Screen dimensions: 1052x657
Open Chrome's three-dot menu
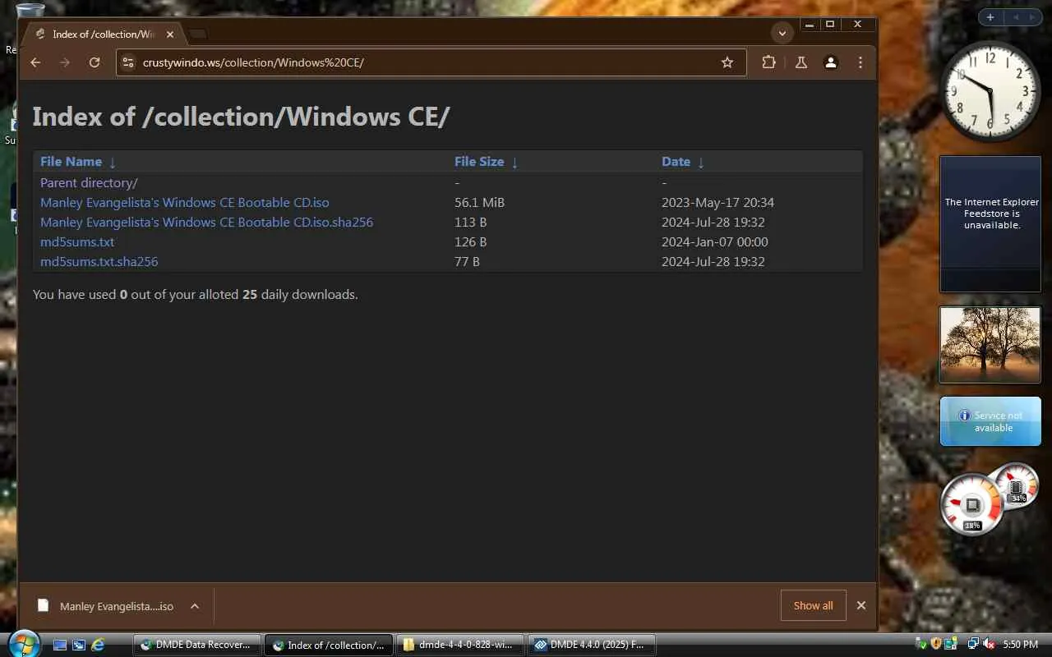tap(861, 62)
